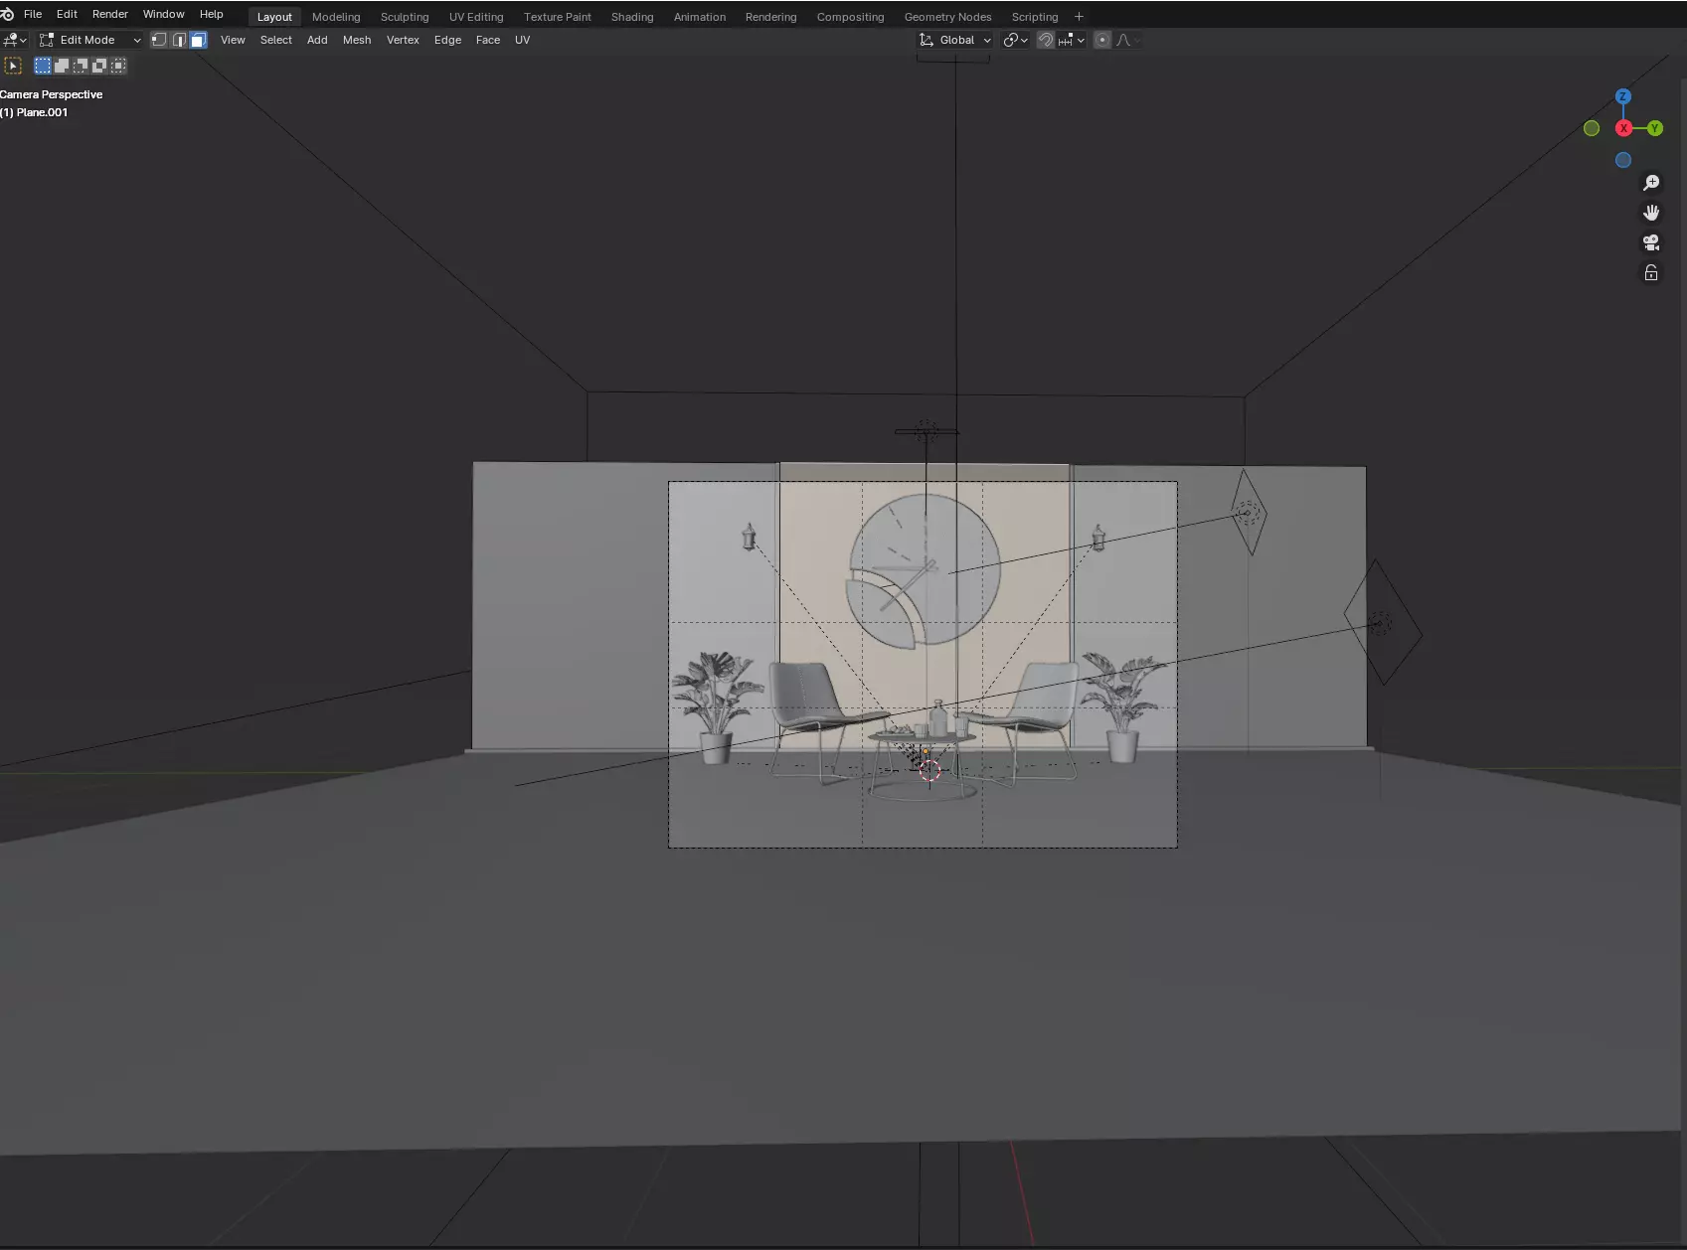Click the red X axis gizmo ball
1687x1250 pixels.
[1623, 128]
